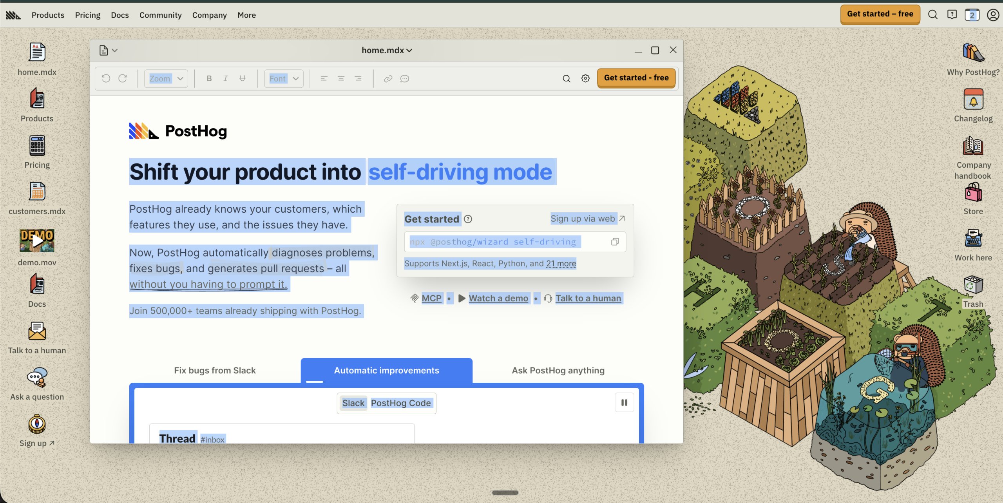The width and height of the screenshot is (1003, 503).
Task: Follow the Sign up via web link
Action: pyautogui.click(x=587, y=219)
